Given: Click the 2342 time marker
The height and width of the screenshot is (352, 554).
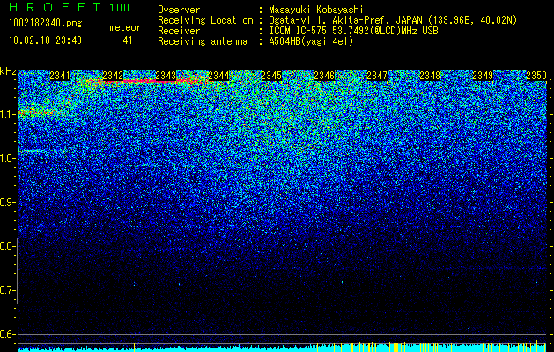Looking at the screenshot, I should [113, 76].
